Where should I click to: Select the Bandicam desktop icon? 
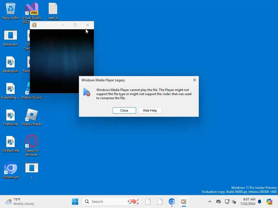[x=11, y=38]
